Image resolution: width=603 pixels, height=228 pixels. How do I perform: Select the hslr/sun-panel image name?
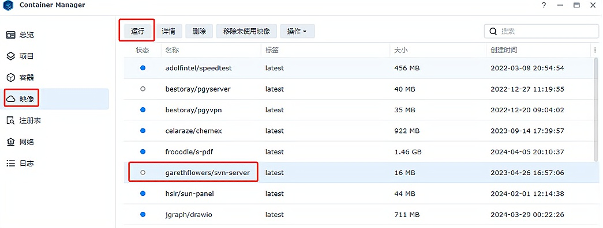190,194
